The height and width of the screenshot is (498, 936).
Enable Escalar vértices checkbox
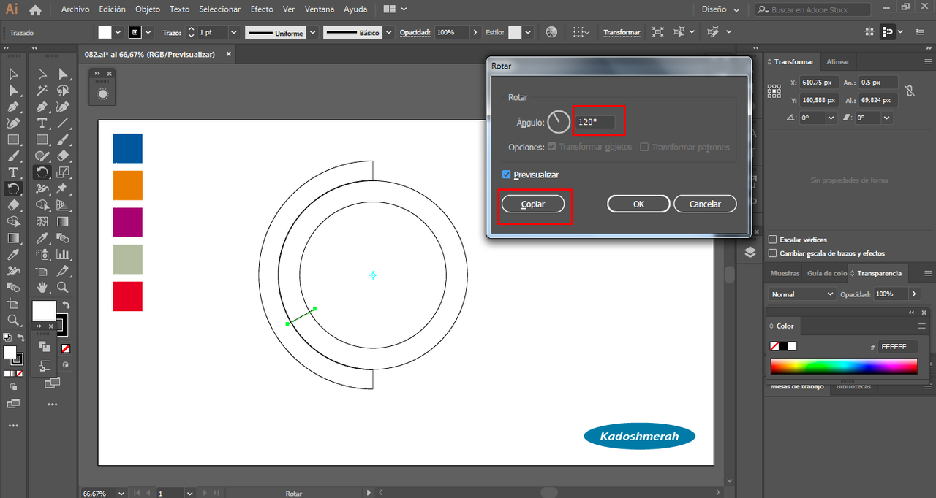point(773,240)
